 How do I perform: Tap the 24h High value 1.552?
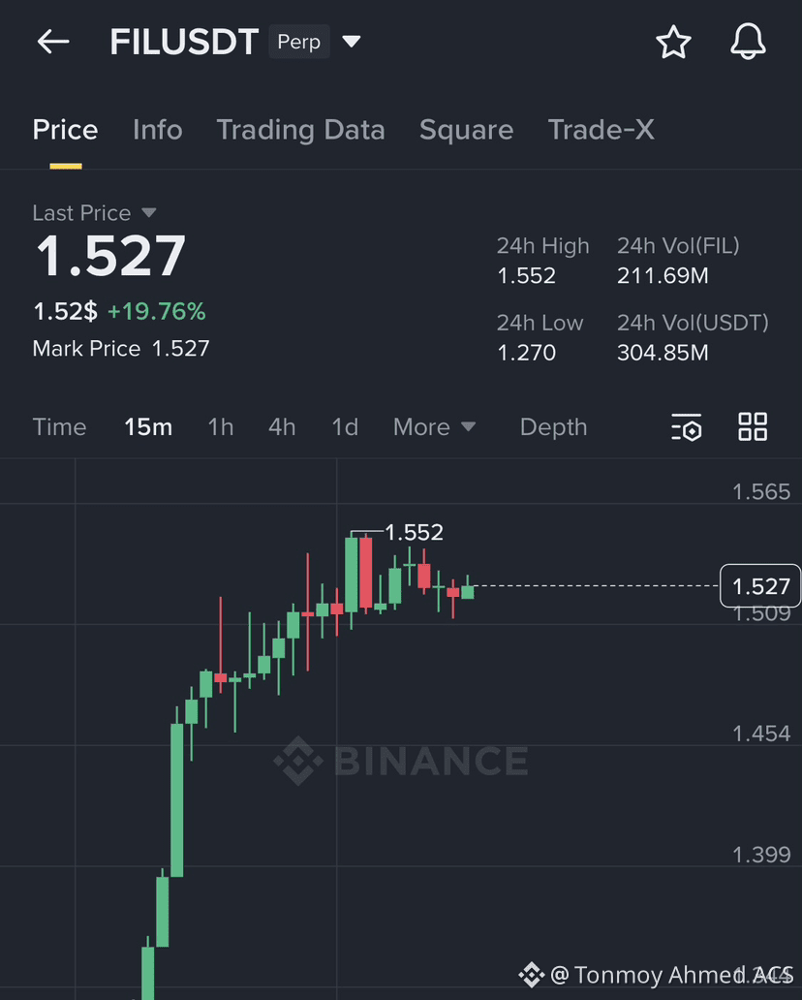click(527, 275)
